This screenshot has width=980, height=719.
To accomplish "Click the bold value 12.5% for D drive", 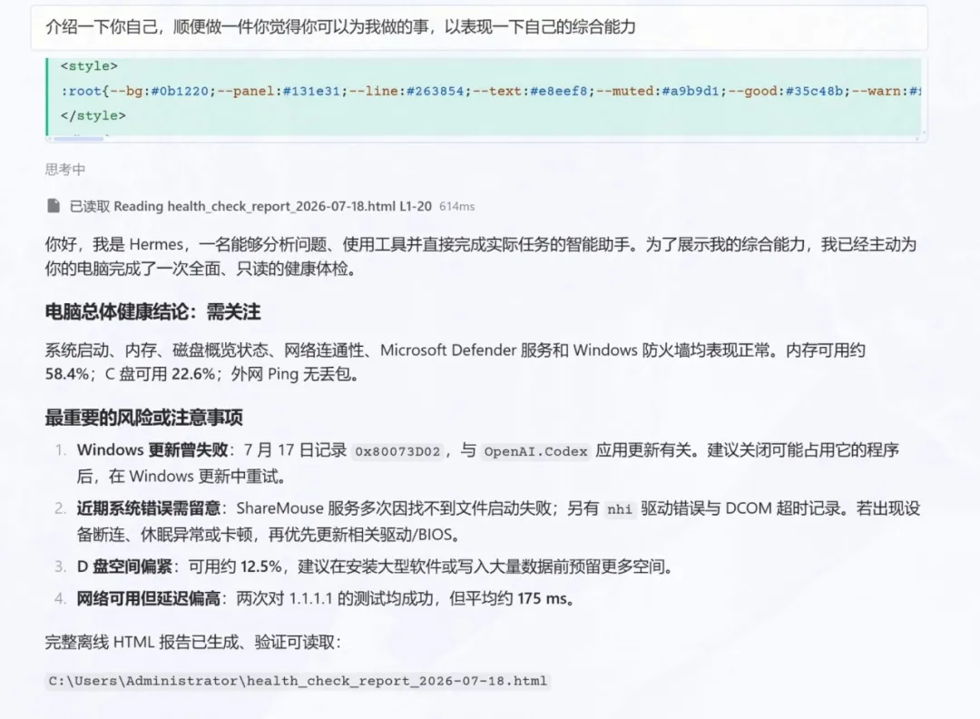I will 261,566.
